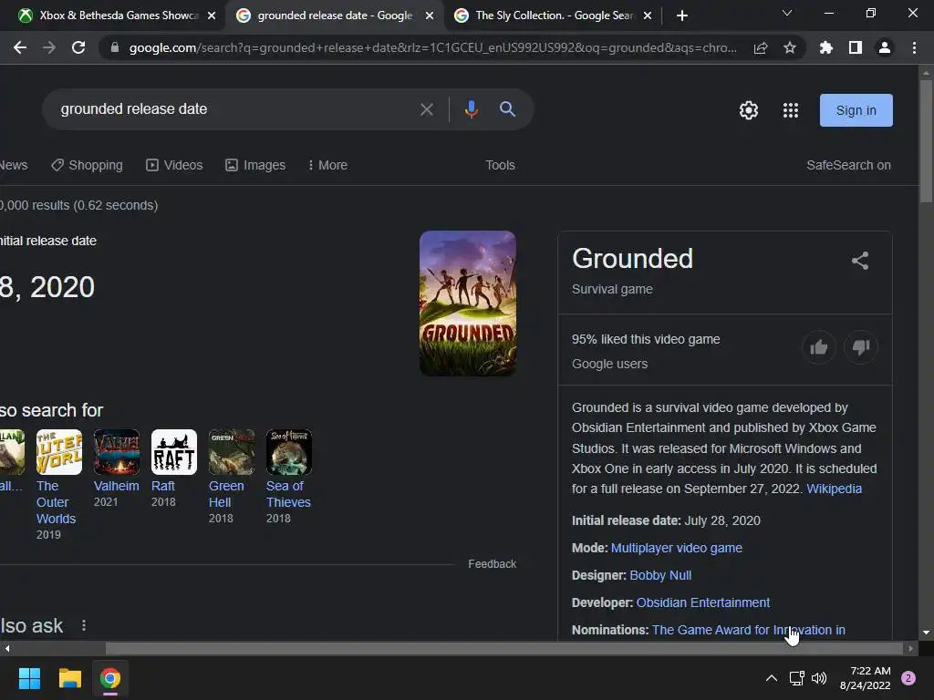Viewport: 934px width, 700px height.
Task: Show hidden system tray icons
Action: coord(772,678)
